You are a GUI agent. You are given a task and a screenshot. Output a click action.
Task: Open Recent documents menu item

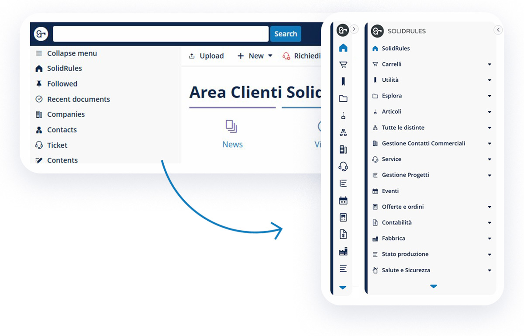[72, 99]
